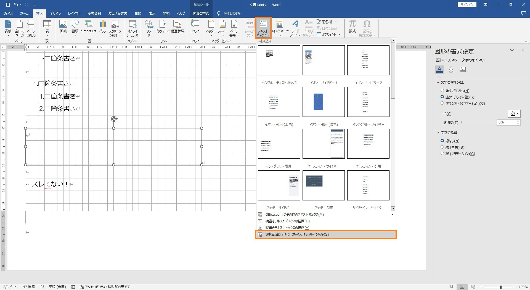Image resolution: width=530 pixels, height=290 pixels.
Task: Select 線 (グラデーション)(G) for text outline
Action: (458, 154)
